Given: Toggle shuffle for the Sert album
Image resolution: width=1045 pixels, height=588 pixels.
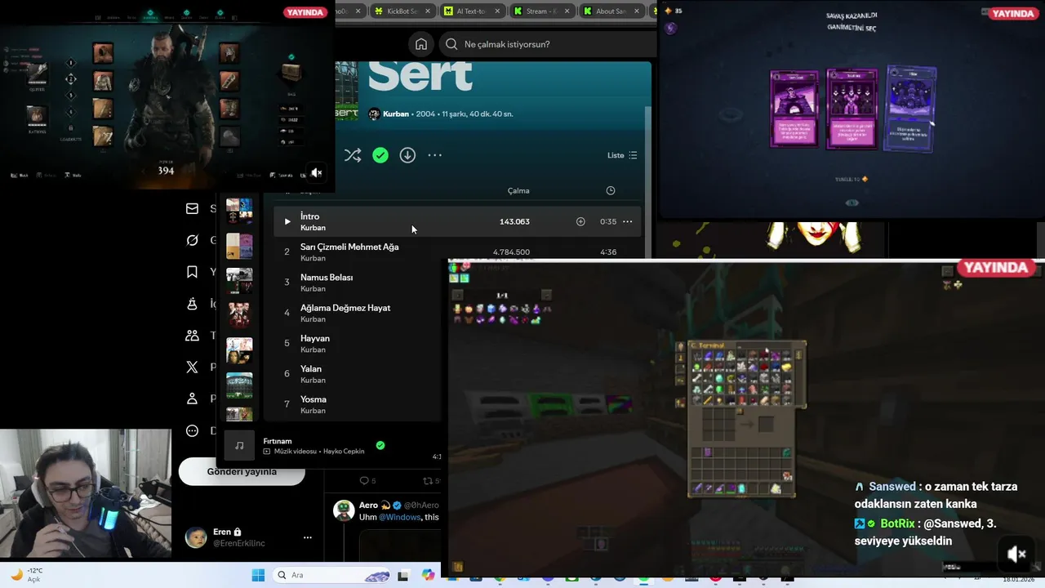Looking at the screenshot, I should [x=353, y=155].
